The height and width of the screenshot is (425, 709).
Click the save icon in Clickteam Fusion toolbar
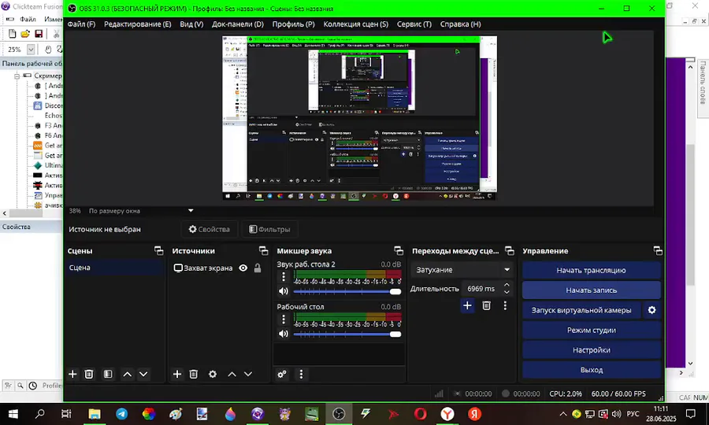pyautogui.click(x=39, y=34)
